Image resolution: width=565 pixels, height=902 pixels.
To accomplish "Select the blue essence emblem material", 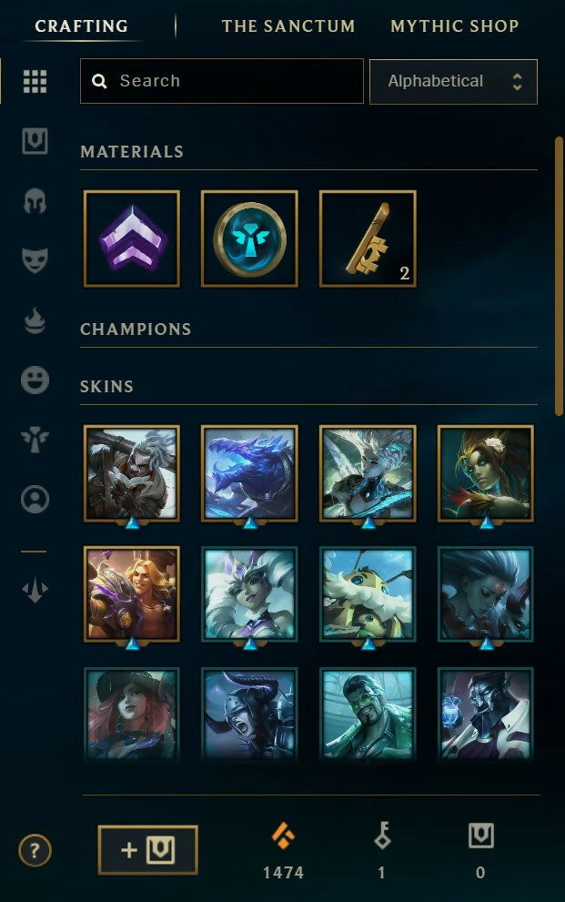I will pos(249,238).
